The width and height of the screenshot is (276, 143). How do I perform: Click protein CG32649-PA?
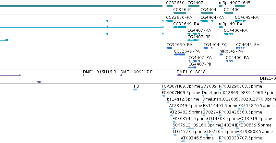point(187,51)
